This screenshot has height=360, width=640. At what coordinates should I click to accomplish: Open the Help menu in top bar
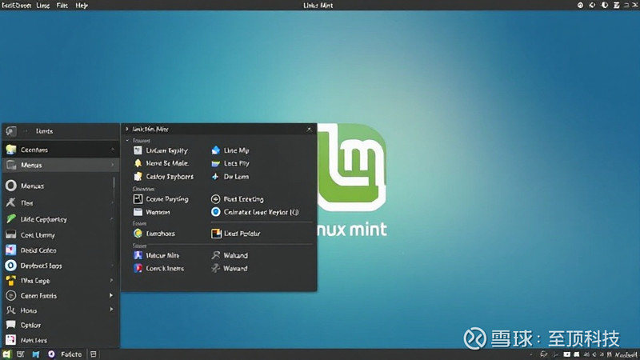82,5
